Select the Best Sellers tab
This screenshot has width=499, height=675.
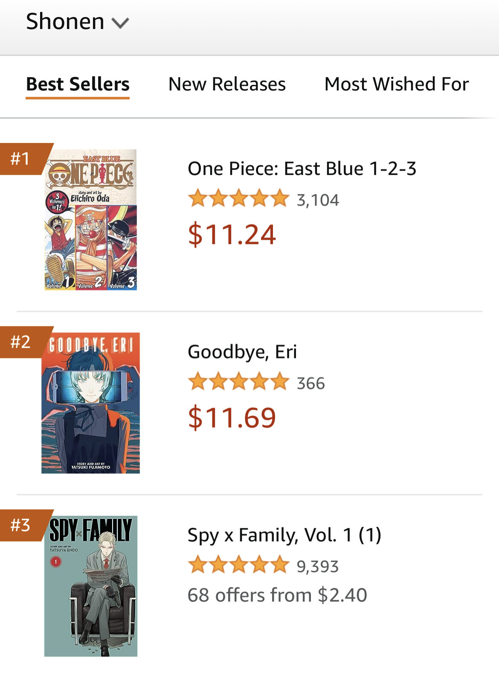click(78, 84)
